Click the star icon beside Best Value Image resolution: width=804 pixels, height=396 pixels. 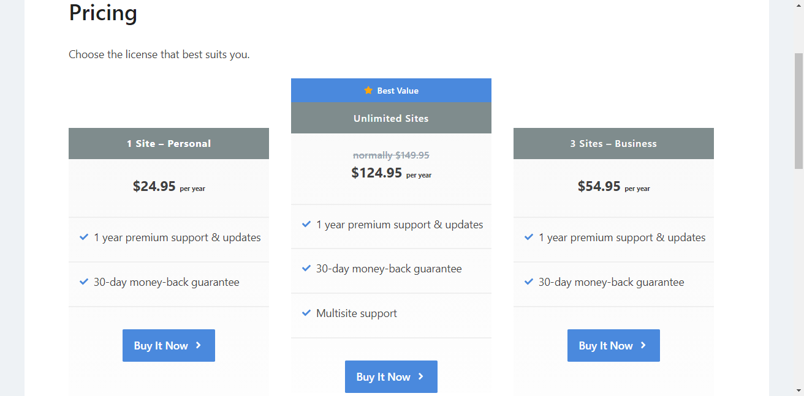368,90
